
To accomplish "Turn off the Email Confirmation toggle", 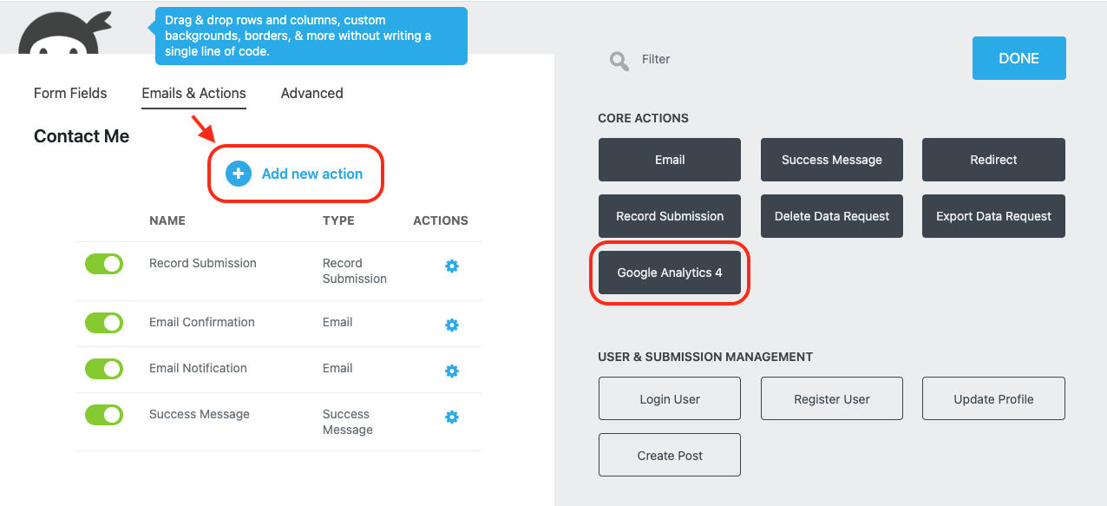I will click(x=103, y=323).
